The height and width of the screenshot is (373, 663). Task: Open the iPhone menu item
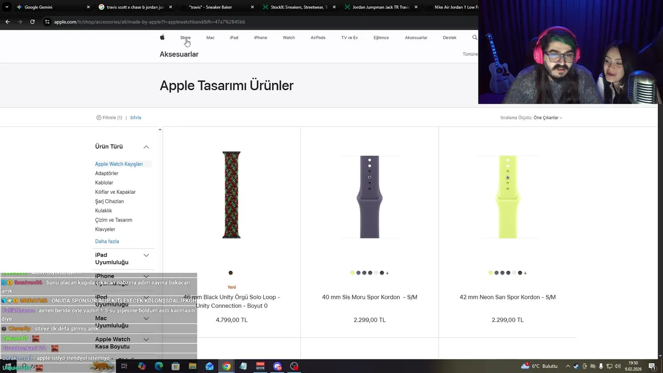261,37
